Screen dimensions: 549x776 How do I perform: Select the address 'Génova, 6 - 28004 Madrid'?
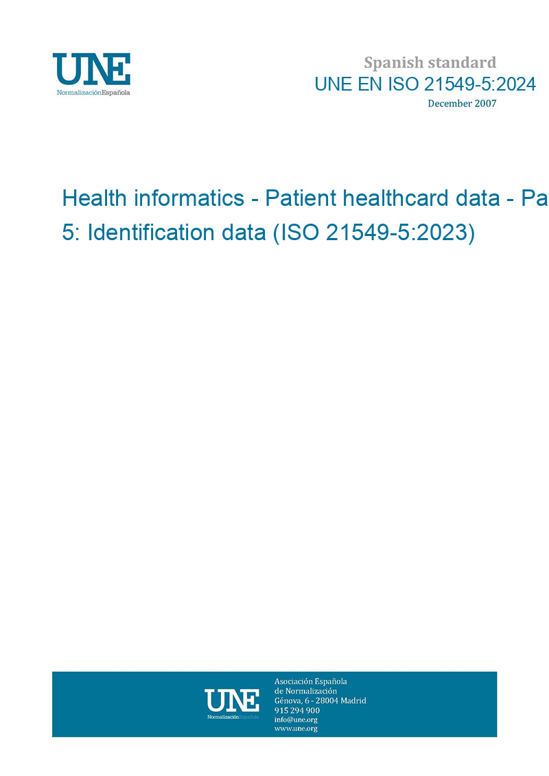point(320,701)
